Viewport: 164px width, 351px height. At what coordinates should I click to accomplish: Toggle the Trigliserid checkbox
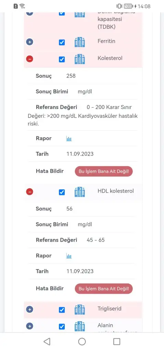click(x=62, y=310)
